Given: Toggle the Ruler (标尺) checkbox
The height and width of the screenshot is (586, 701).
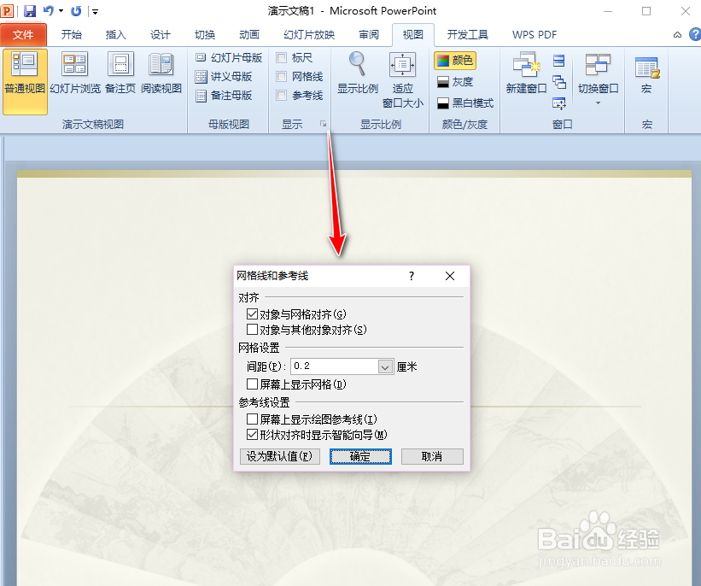Looking at the screenshot, I should [281, 58].
